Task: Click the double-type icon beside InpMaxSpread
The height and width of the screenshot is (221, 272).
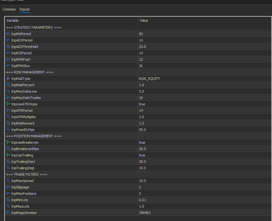Action: pyautogui.click(x=8, y=181)
